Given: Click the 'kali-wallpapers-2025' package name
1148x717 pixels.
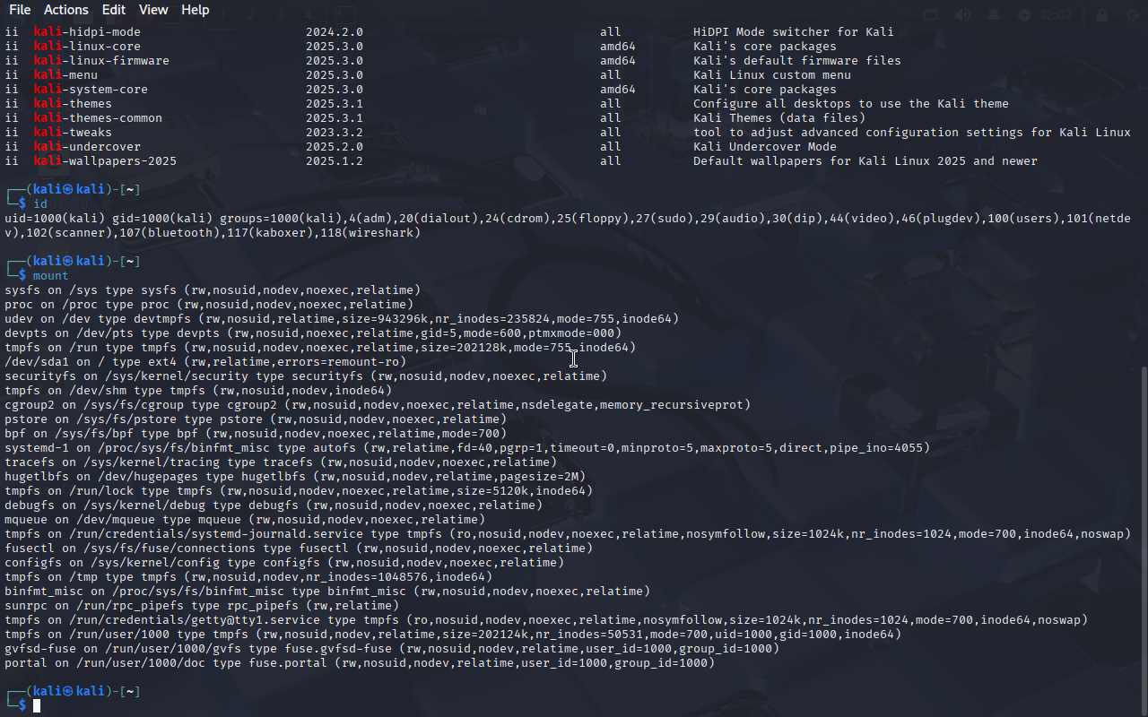Looking at the screenshot, I should pos(105,161).
